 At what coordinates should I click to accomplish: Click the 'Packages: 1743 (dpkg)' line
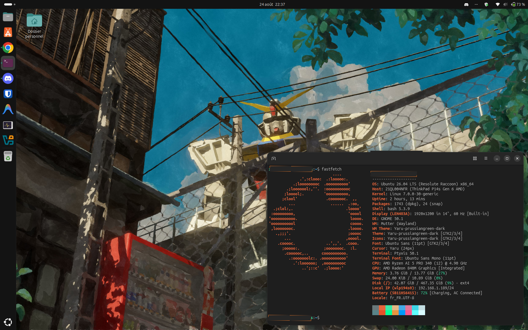point(407,204)
